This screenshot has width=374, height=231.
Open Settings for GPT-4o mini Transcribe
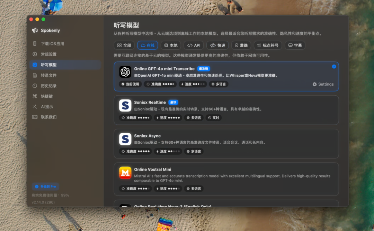[x=323, y=84]
